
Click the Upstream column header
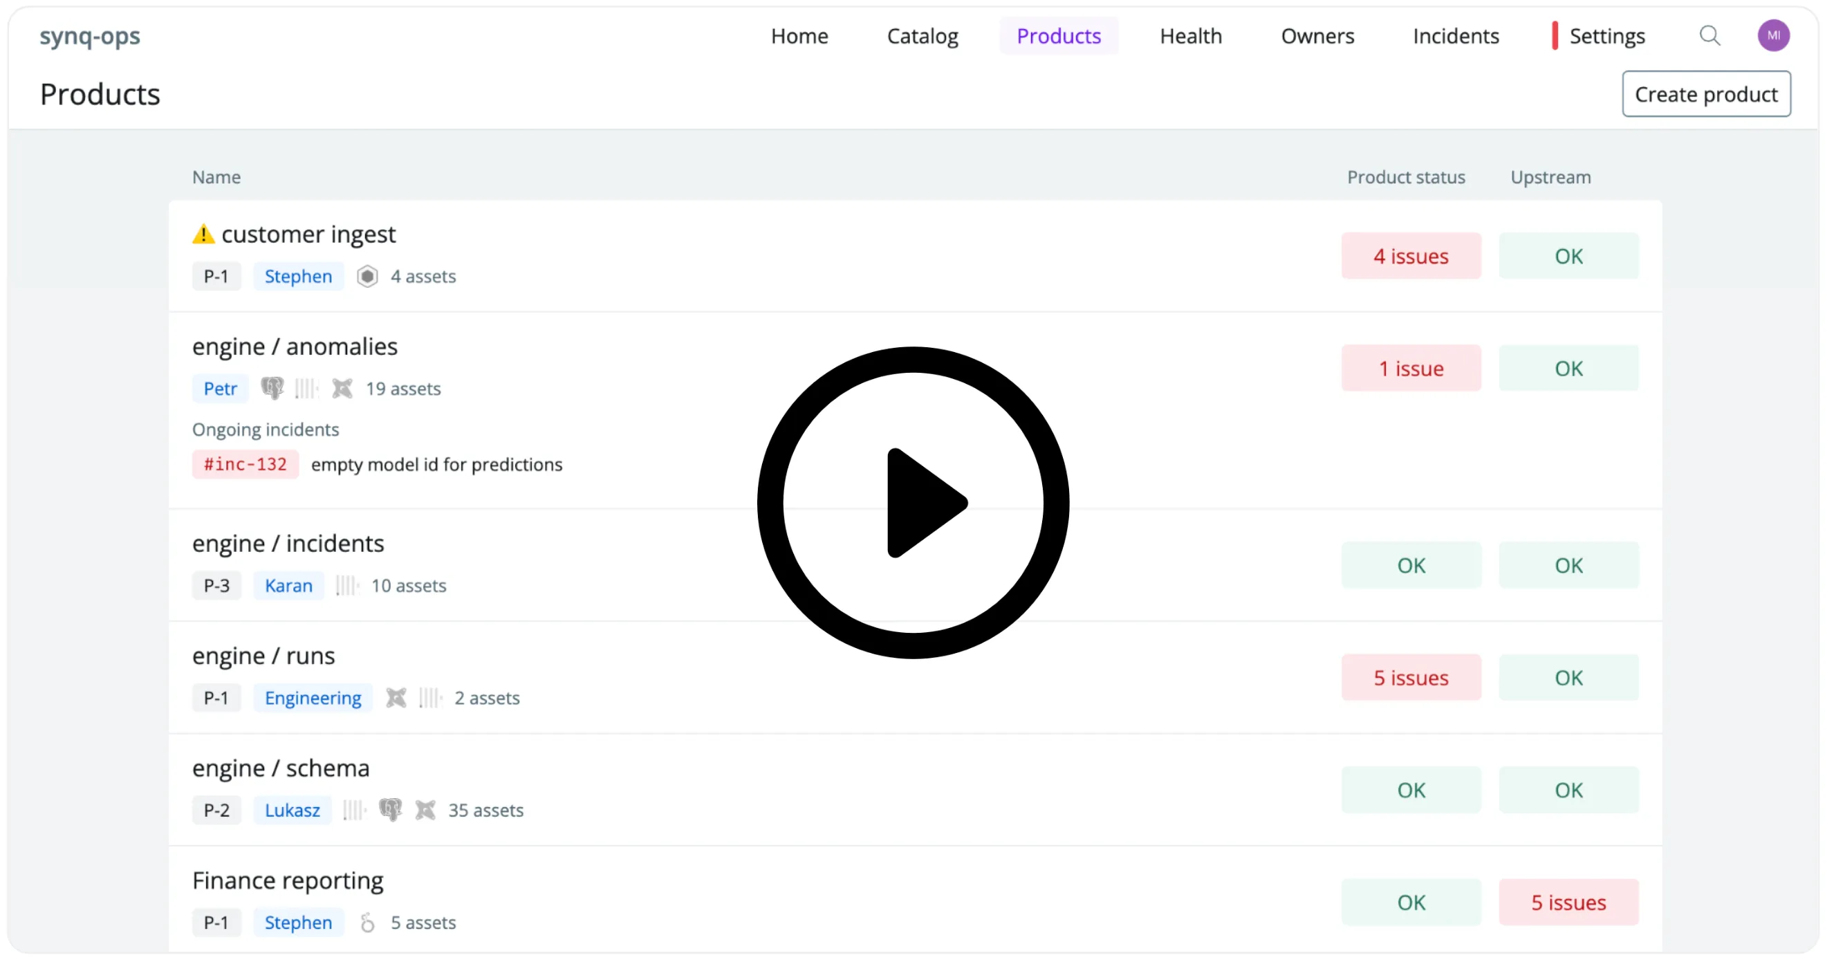[x=1550, y=176]
